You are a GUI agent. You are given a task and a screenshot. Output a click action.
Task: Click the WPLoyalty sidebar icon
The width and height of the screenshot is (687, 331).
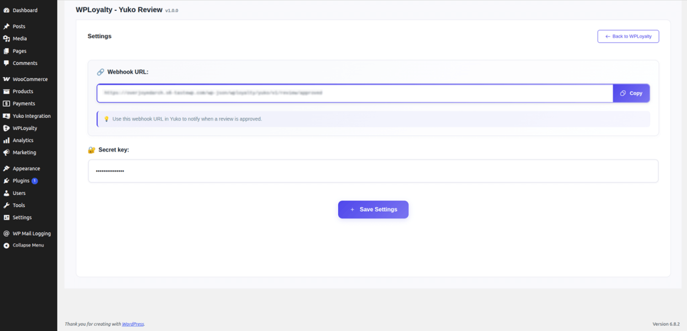click(6, 128)
